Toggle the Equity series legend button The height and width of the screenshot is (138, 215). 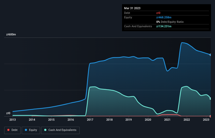point(31,130)
